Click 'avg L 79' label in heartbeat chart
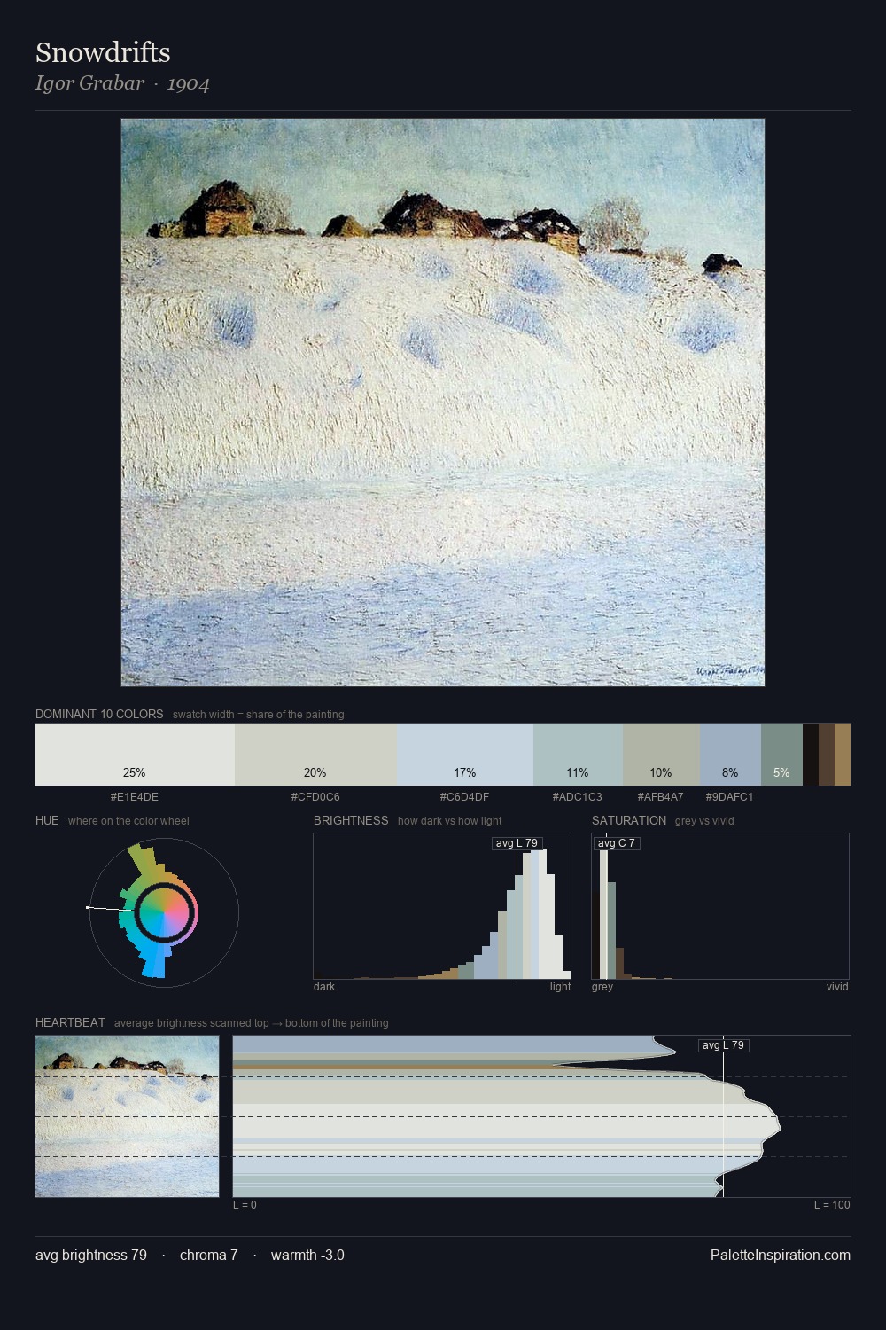The image size is (886, 1330). coord(724,1045)
